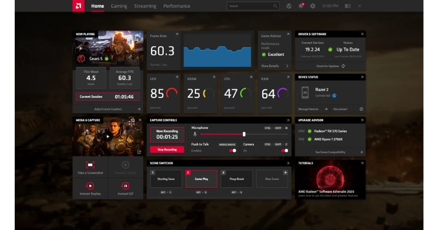Switch to the Gaming tab
Image resolution: width=438 pixels, height=230 pixels.
119,6
